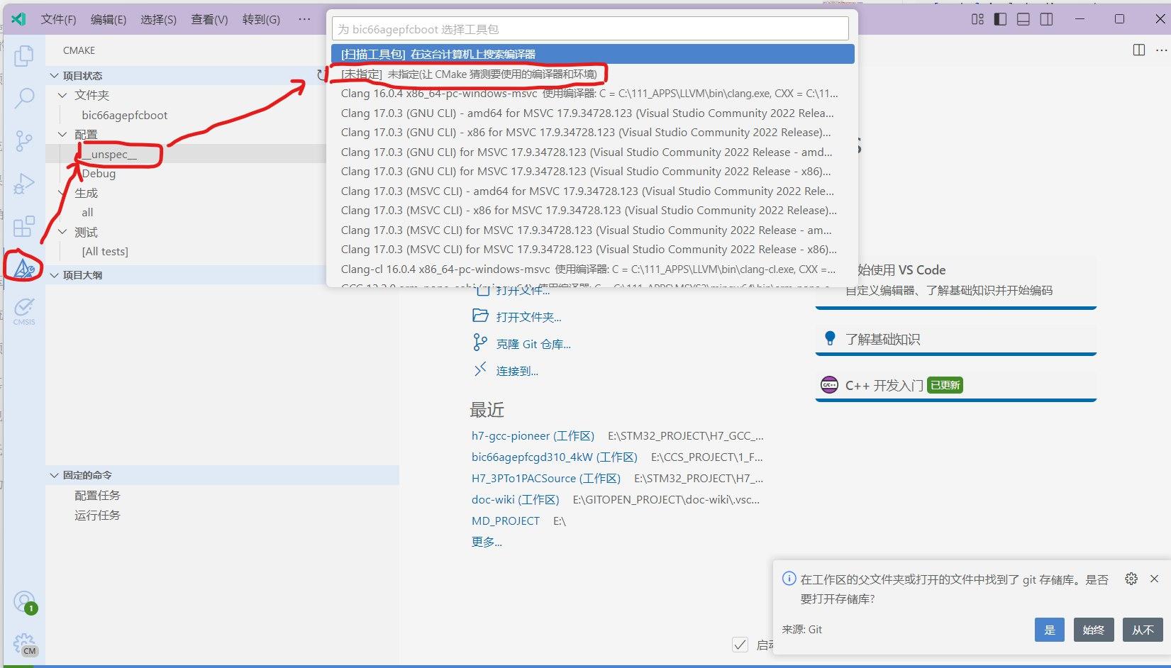Image resolution: width=1171 pixels, height=668 pixels.
Task: Open the Search view icon
Action: 24,98
